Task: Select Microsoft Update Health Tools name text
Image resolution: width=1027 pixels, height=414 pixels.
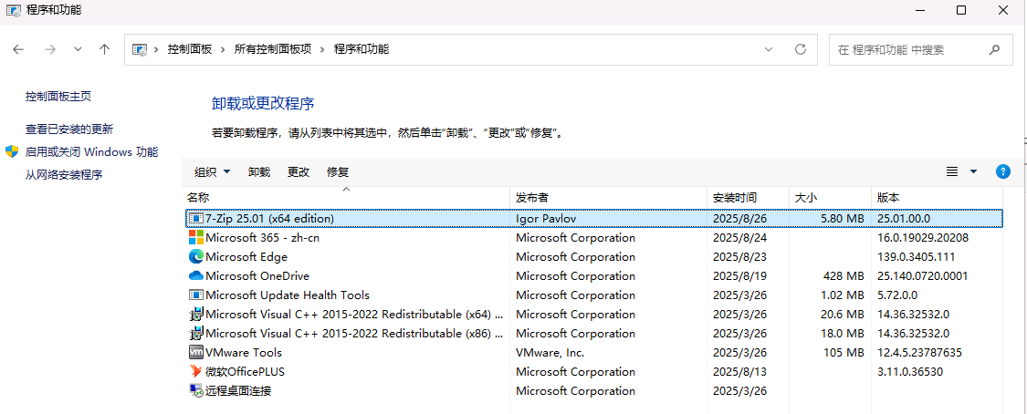Action: point(288,295)
